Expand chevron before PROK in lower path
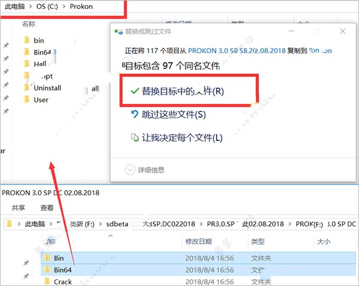The image size is (359, 286). (x=290, y=224)
